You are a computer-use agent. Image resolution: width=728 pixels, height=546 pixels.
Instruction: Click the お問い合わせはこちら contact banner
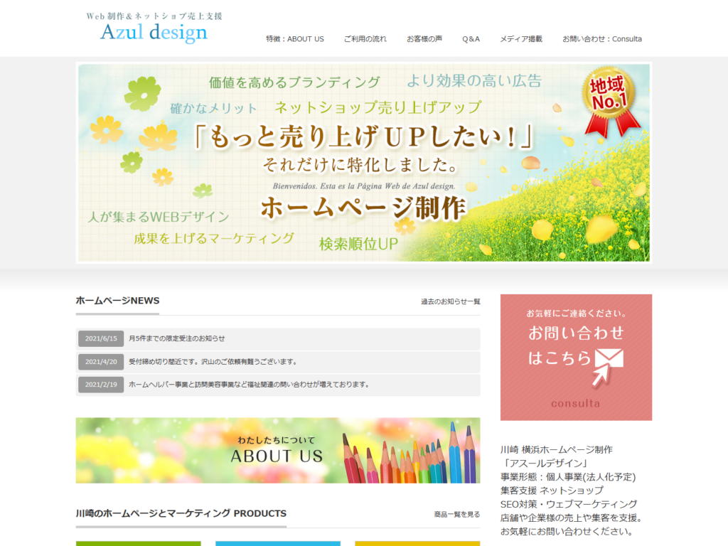click(576, 357)
